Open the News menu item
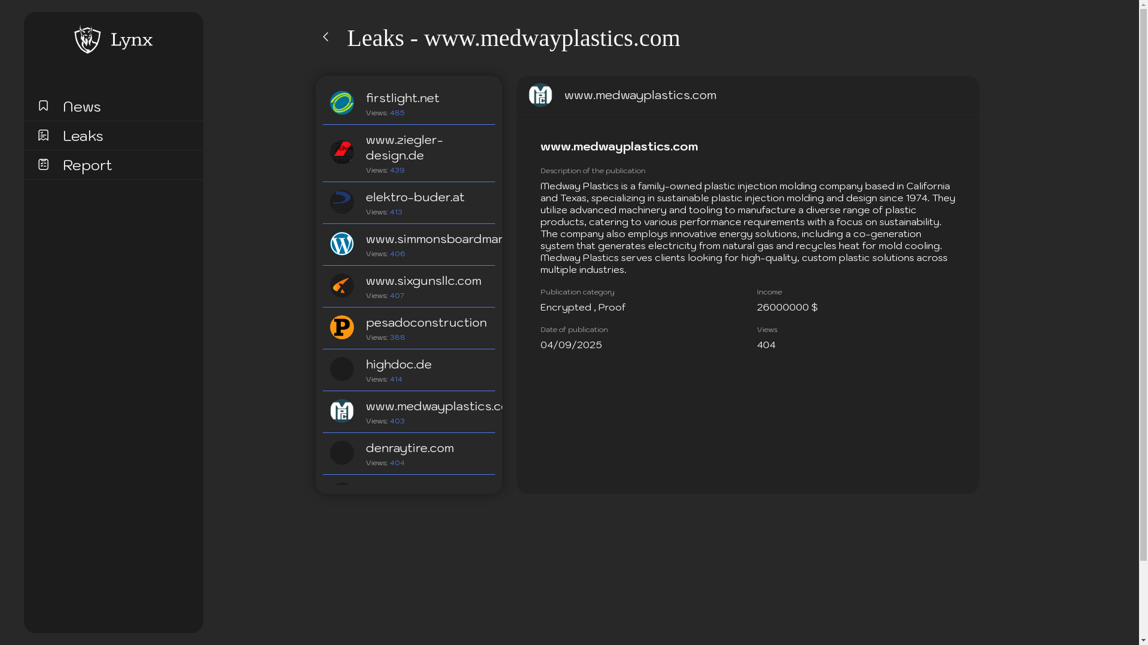Viewport: 1148px width, 645px height. (x=82, y=107)
